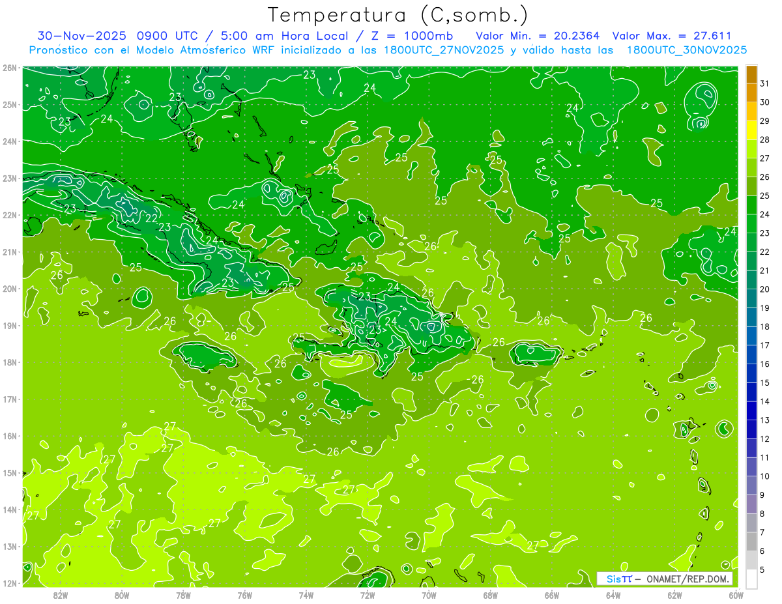Click the 'Sis' logo text near ONAMET

(613, 579)
